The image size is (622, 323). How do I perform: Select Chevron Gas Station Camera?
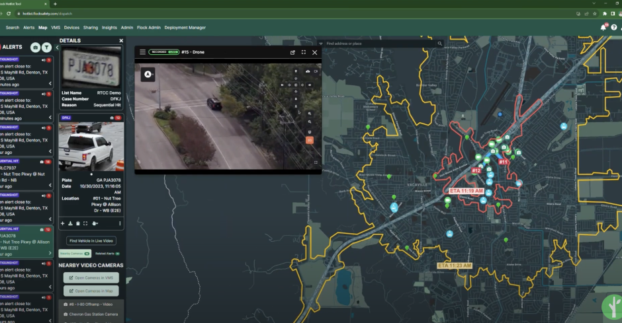[x=91, y=314]
